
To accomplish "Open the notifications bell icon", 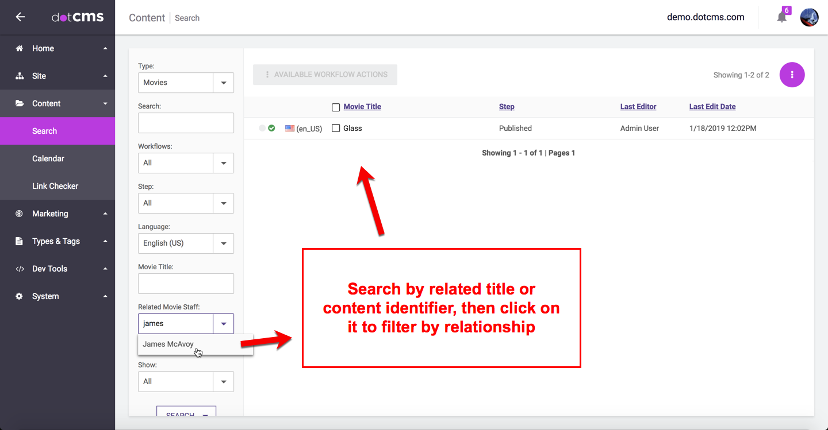I will (x=781, y=17).
